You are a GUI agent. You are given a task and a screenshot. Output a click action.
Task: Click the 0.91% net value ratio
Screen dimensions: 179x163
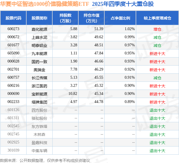tap(130, 78)
